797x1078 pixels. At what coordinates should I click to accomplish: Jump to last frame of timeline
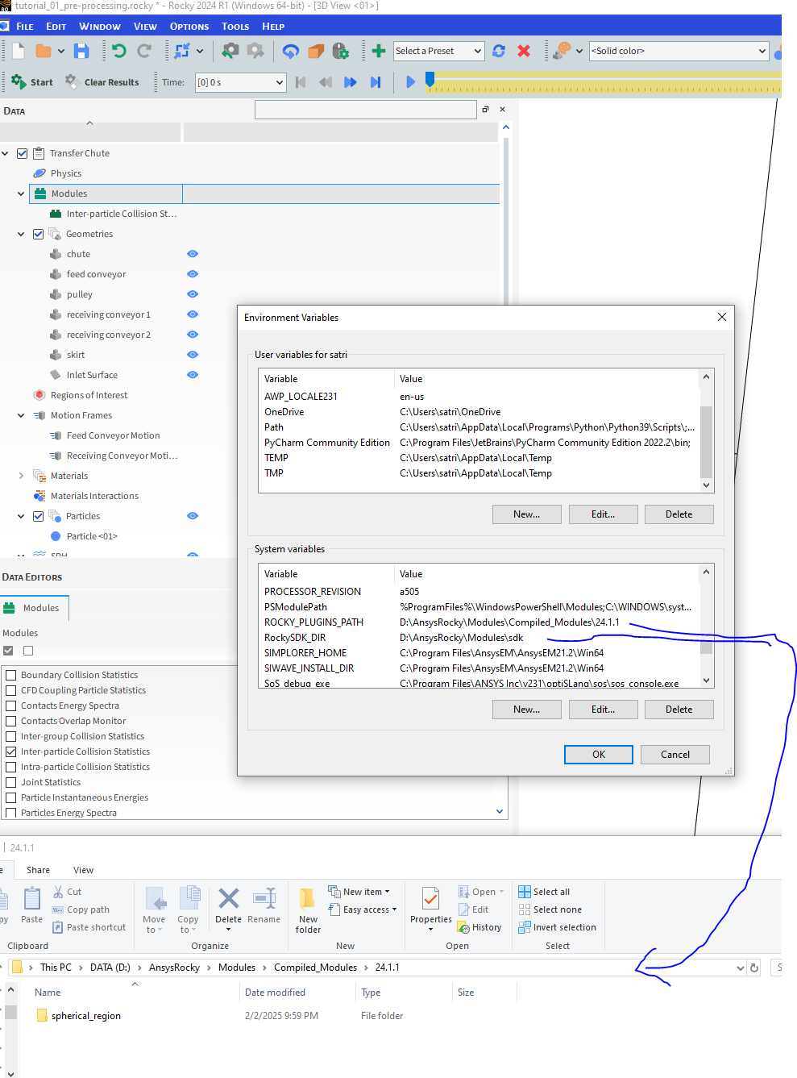376,82
